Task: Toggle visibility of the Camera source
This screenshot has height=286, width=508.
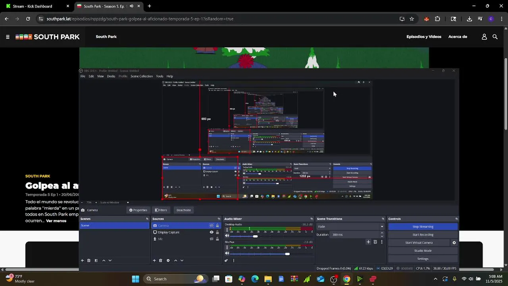Action: click(x=212, y=226)
